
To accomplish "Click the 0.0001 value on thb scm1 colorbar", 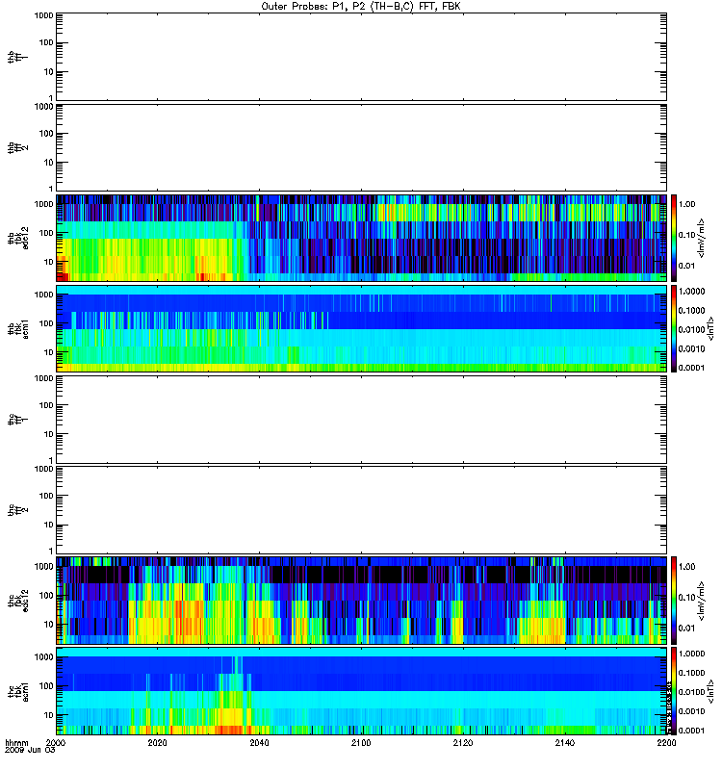I will pyautogui.click(x=691, y=368).
